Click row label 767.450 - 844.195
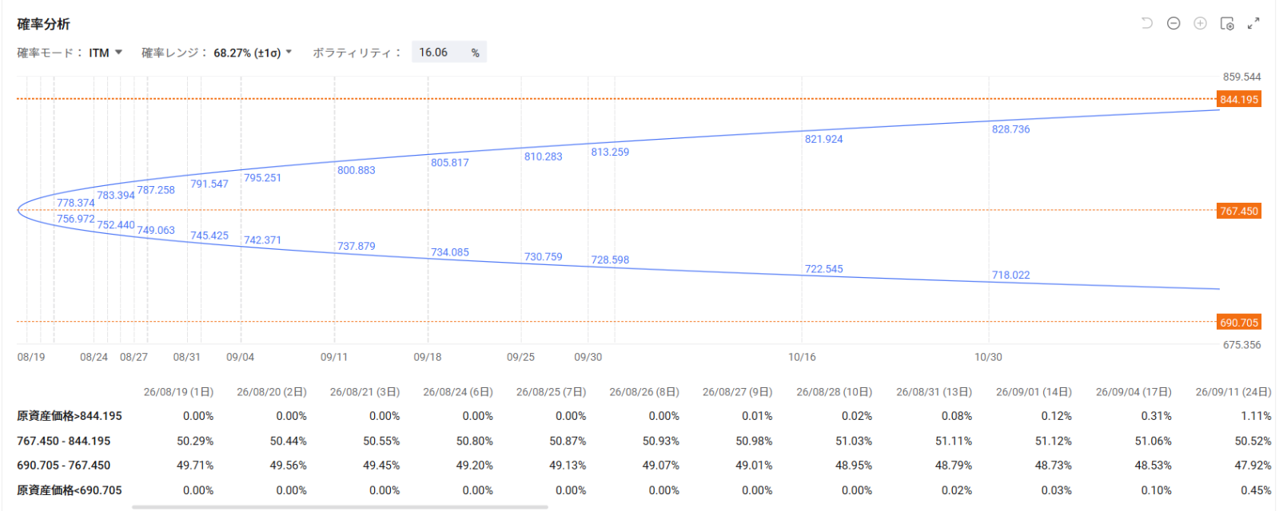The width and height of the screenshot is (1279, 511). tap(64, 441)
